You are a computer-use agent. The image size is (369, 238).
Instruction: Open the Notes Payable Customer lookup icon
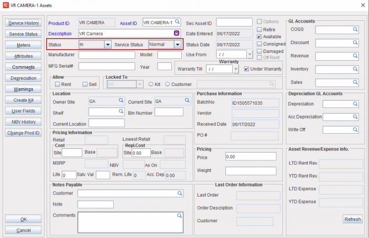tap(179, 193)
